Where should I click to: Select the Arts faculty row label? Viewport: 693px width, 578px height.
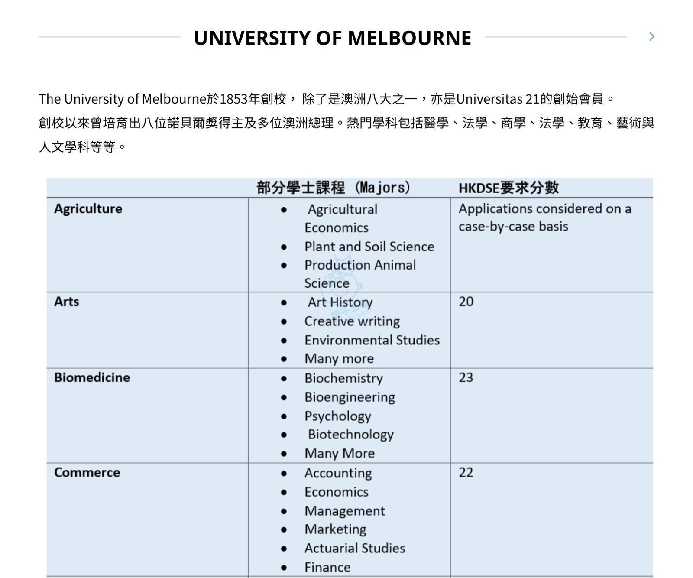pyautogui.click(x=66, y=302)
